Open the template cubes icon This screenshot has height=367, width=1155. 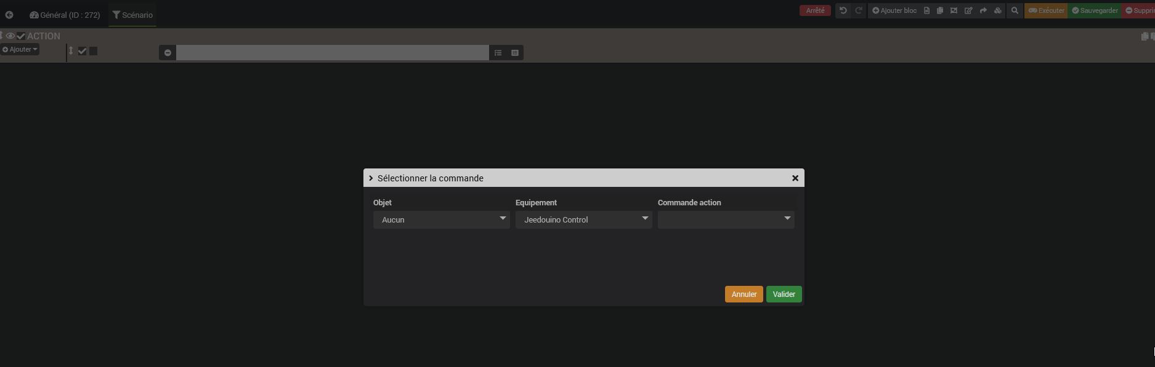pos(998,10)
